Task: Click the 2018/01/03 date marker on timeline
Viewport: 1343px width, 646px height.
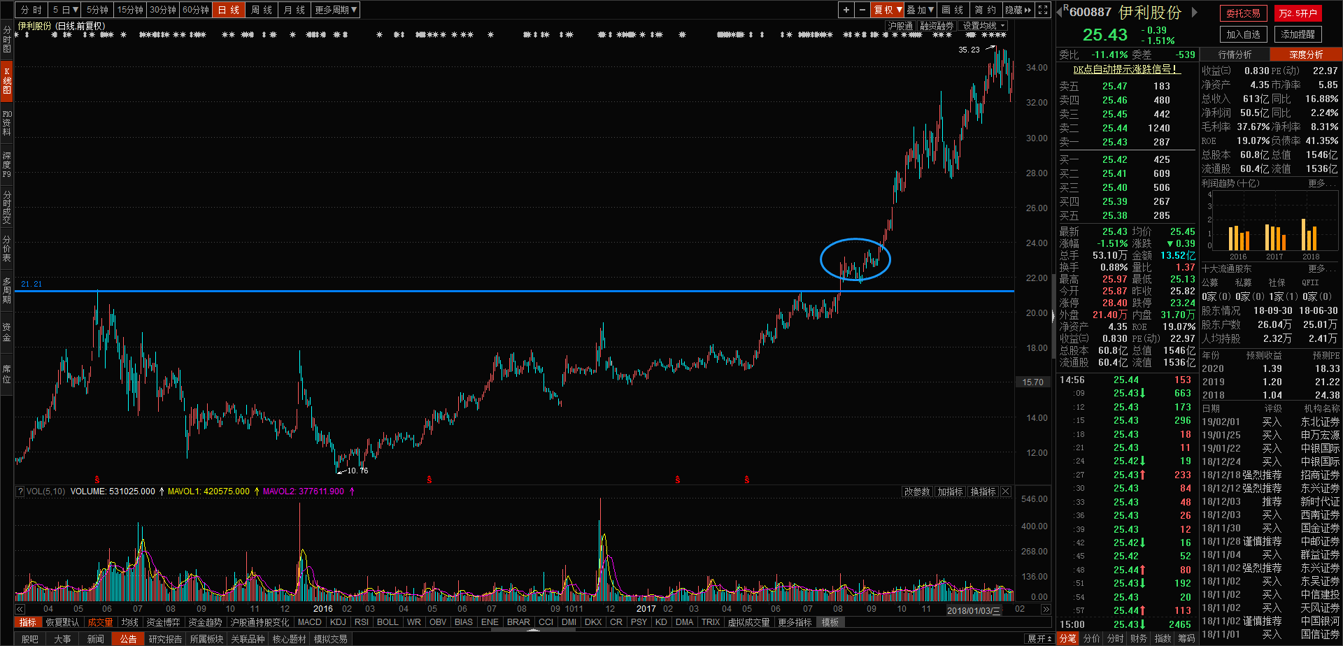Action: [x=973, y=610]
